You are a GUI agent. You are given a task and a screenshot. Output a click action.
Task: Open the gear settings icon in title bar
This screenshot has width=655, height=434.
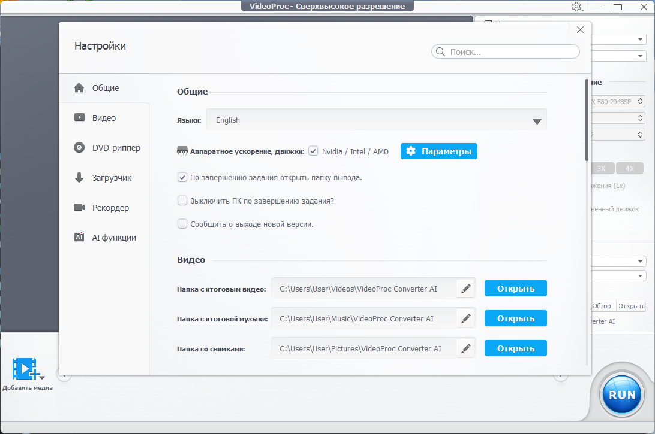point(576,7)
